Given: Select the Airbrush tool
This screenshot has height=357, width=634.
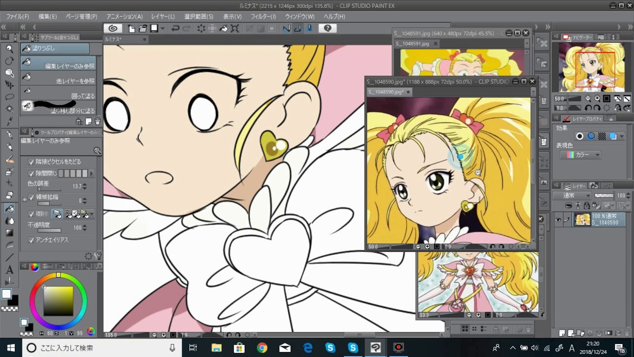Looking at the screenshot, I should click(9, 172).
